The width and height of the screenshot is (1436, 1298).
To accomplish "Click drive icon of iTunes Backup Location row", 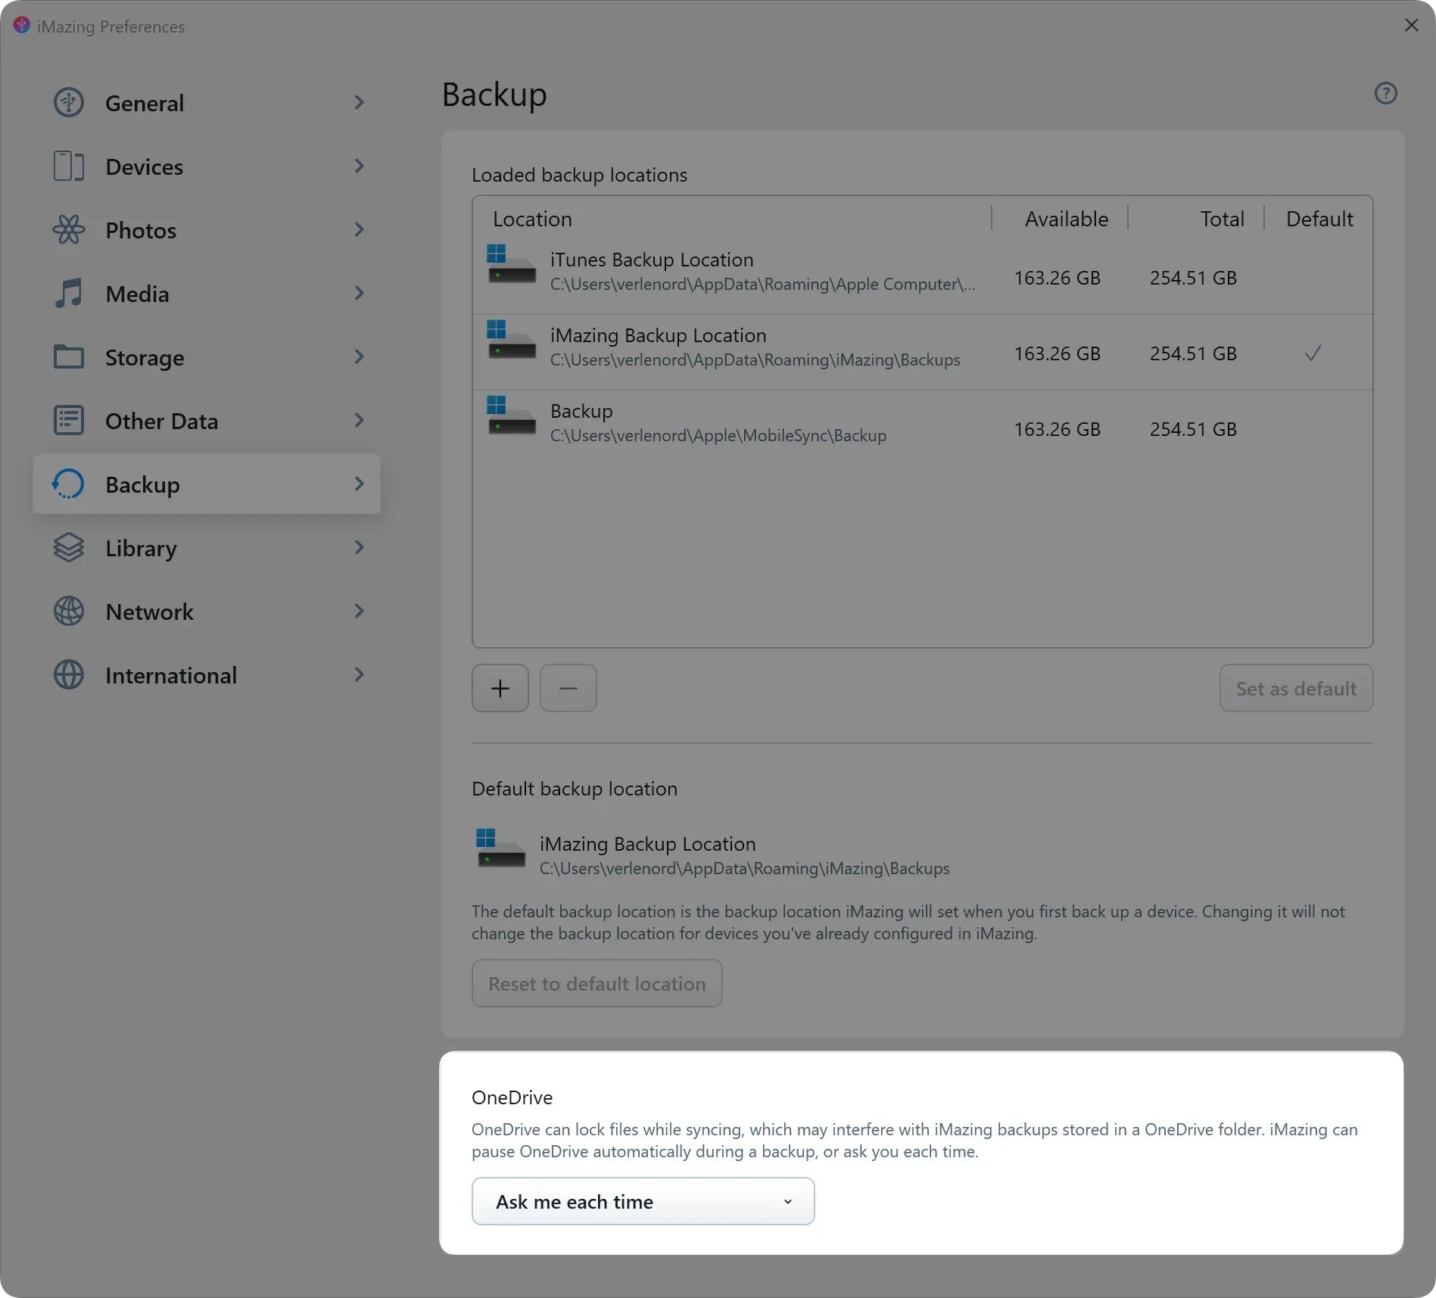I will [511, 264].
